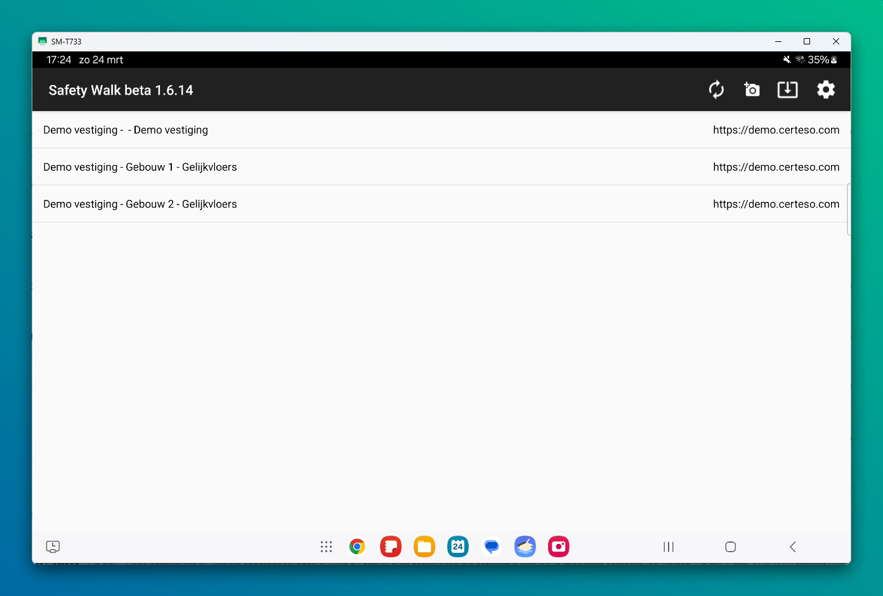Viewport: 883px width, 596px height.
Task: Open the apps grid drawer
Action: coord(326,546)
